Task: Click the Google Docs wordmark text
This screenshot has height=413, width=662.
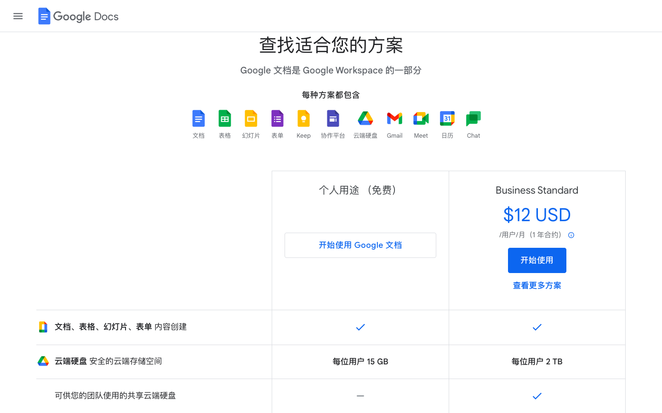Action: click(86, 17)
